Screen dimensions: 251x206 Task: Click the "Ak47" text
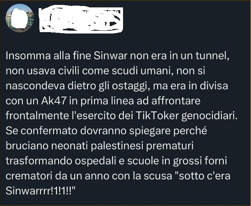click(x=54, y=101)
